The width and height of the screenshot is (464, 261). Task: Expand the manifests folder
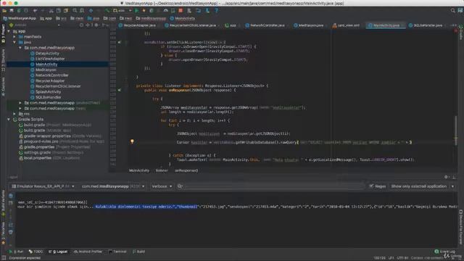14,37
